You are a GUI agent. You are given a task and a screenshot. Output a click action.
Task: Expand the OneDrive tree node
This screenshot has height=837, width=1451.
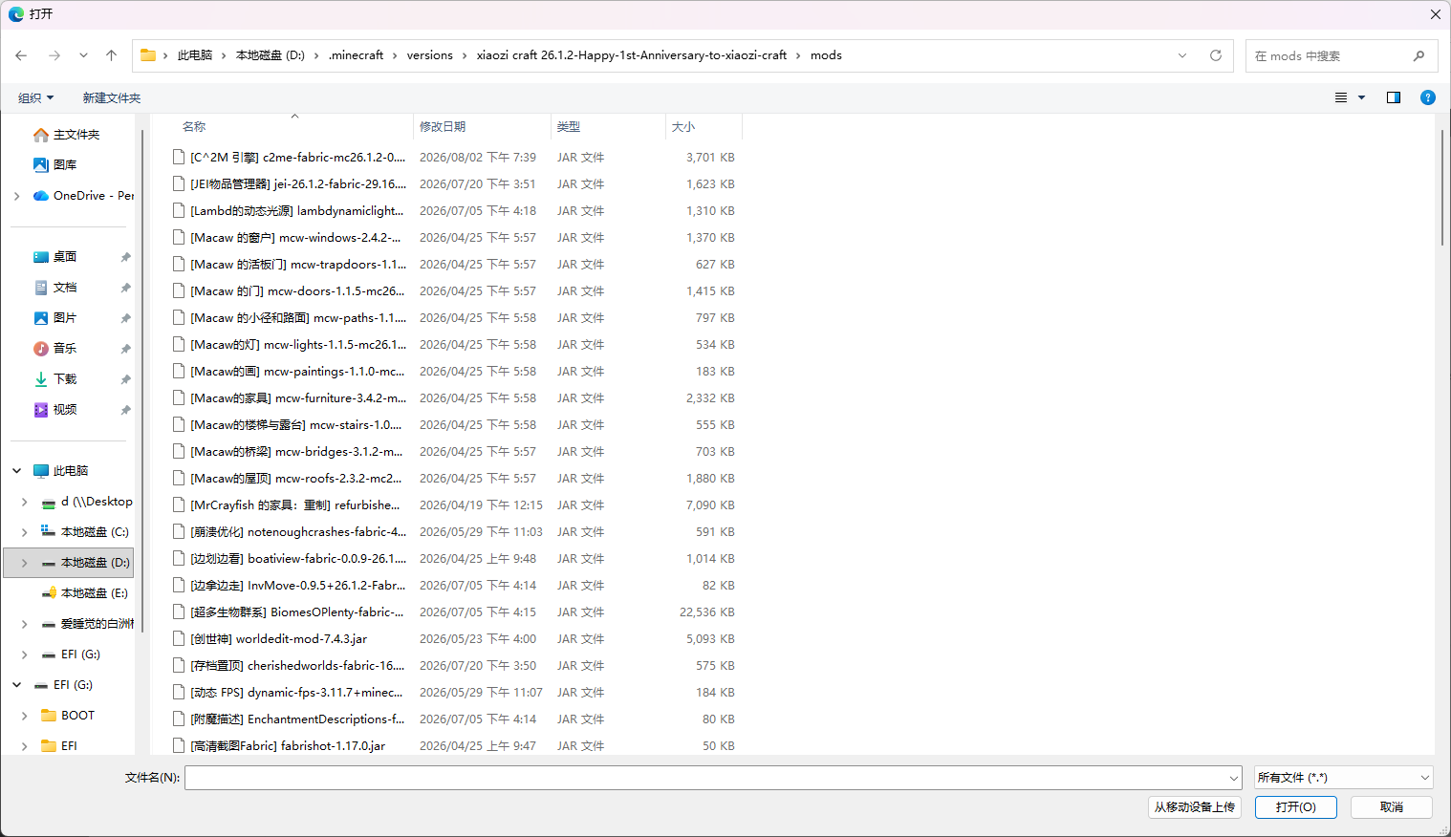click(x=16, y=196)
